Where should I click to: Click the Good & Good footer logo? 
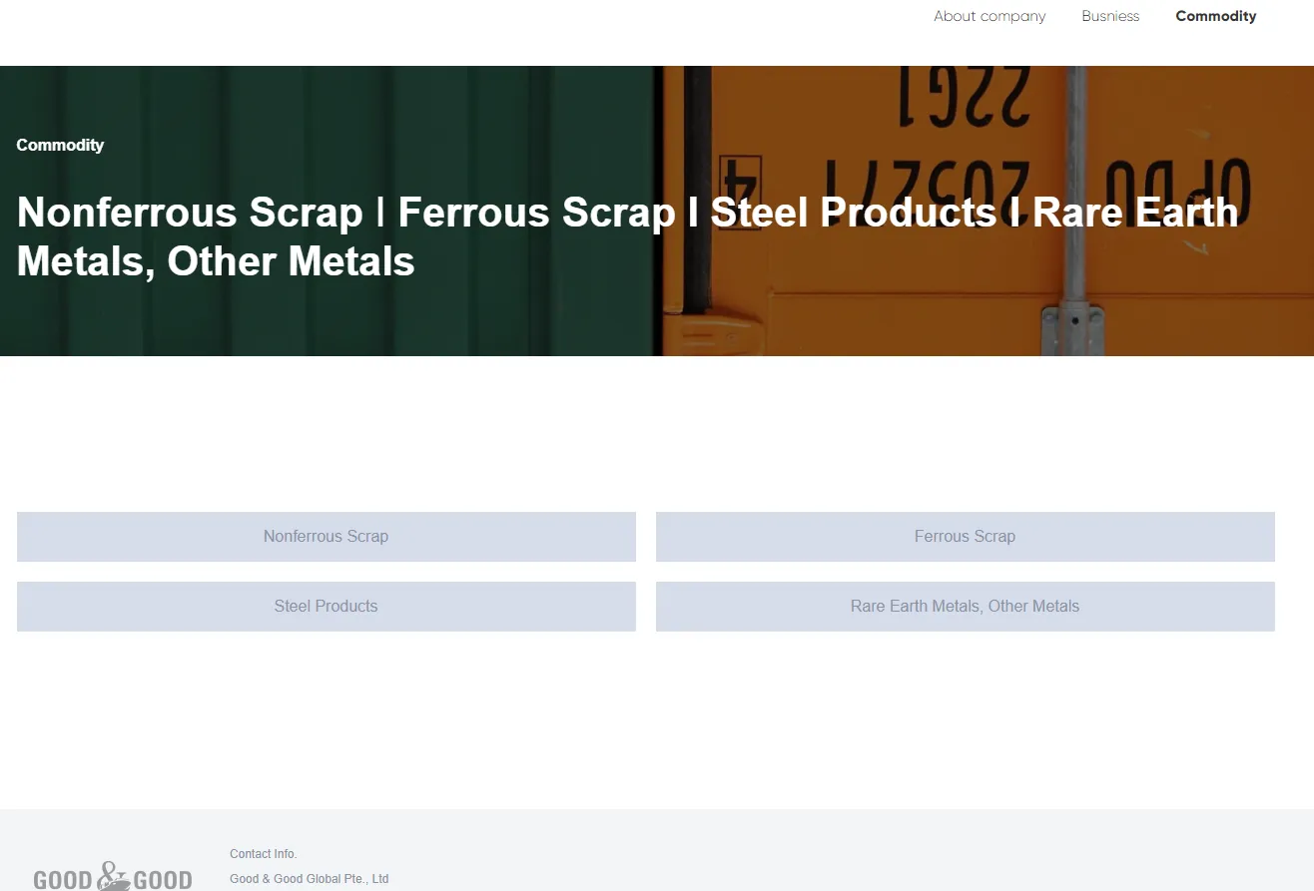click(113, 875)
